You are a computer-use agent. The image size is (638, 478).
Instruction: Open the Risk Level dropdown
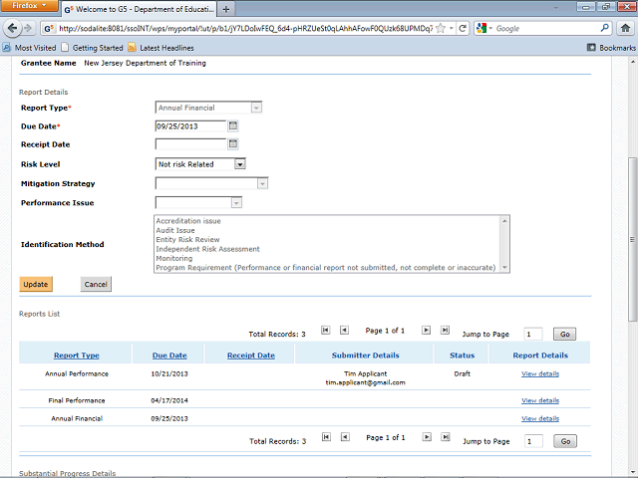tap(239, 164)
